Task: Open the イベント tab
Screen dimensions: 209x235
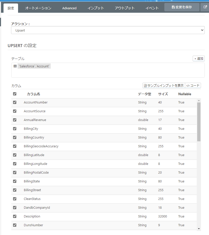Action: [152, 8]
